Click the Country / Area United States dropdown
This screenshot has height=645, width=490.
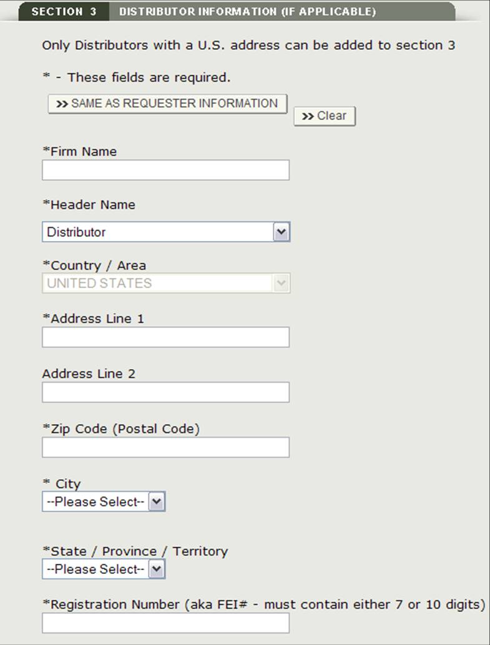pyautogui.click(x=165, y=283)
